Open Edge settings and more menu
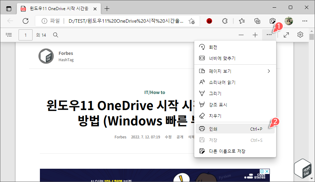Image resolution: width=315 pixels, height=182 pixels. [x=305, y=21]
